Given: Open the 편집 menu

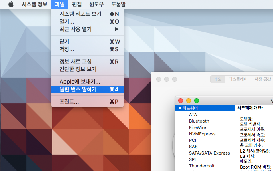Looking at the screenshot, I should tap(77, 4).
